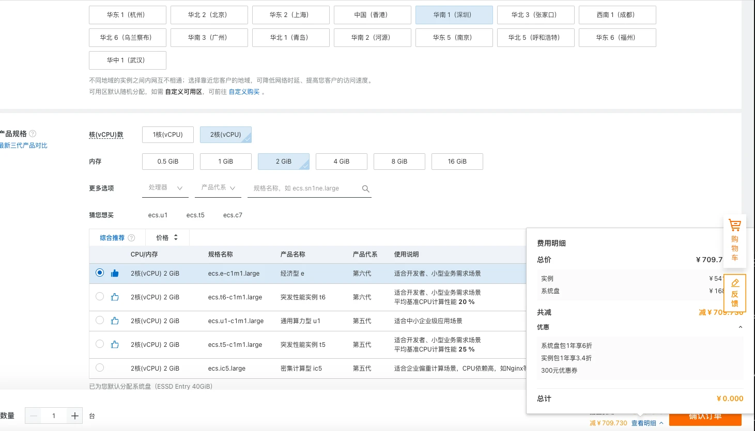
Task: Sort the list by 价格 tab
Action: point(166,238)
